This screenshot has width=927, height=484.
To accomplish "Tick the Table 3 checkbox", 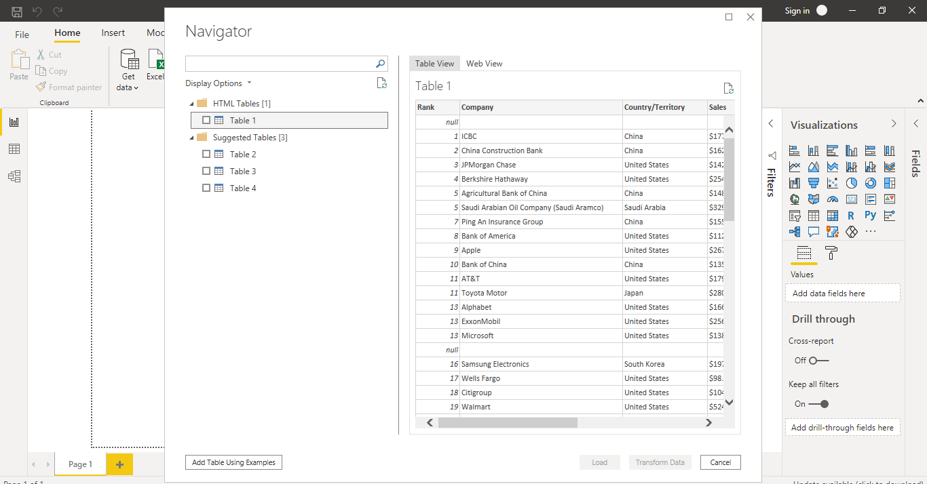I will pos(206,171).
